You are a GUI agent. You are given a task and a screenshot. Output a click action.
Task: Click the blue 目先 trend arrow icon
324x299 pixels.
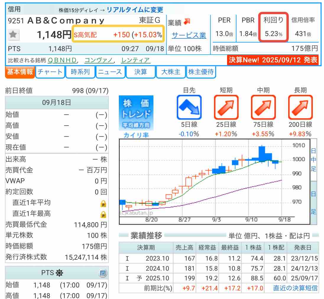click(x=189, y=107)
